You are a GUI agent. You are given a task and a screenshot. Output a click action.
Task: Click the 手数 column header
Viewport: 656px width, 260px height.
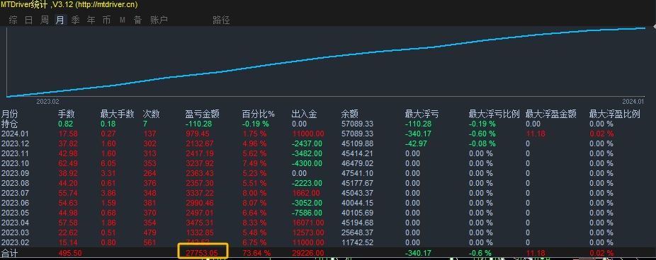66,114
